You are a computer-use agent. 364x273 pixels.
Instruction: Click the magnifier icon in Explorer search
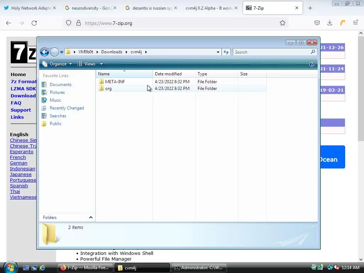coord(313,52)
